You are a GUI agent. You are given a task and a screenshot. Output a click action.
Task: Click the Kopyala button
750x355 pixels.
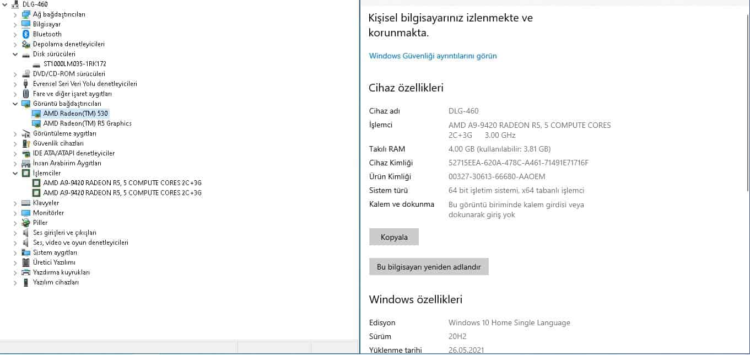(394, 237)
